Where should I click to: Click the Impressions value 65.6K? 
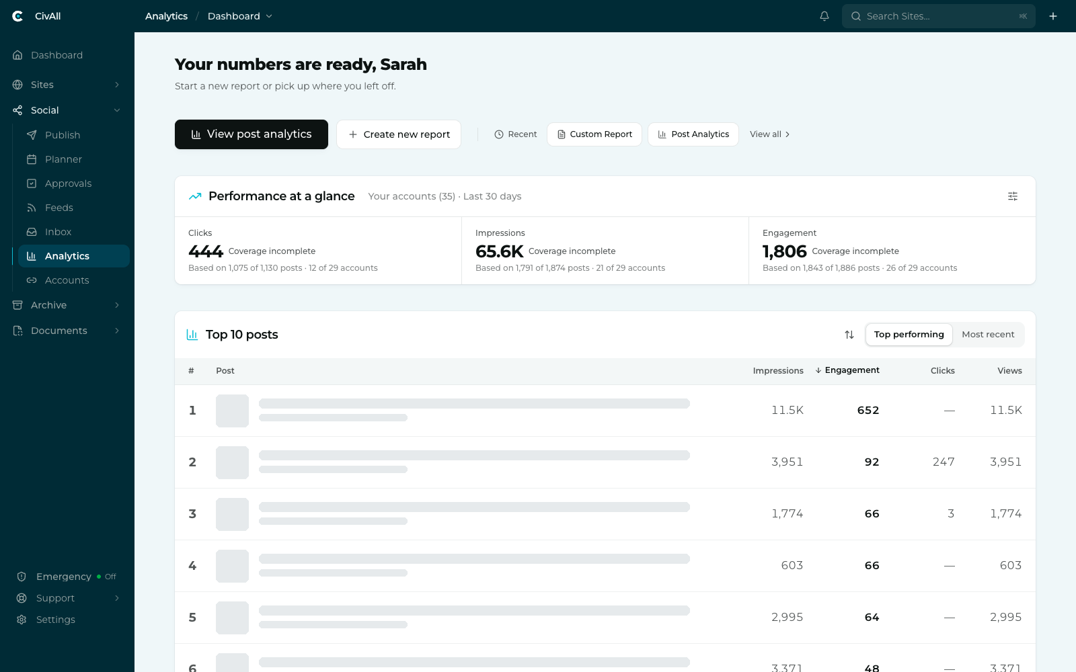pyautogui.click(x=499, y=251)
